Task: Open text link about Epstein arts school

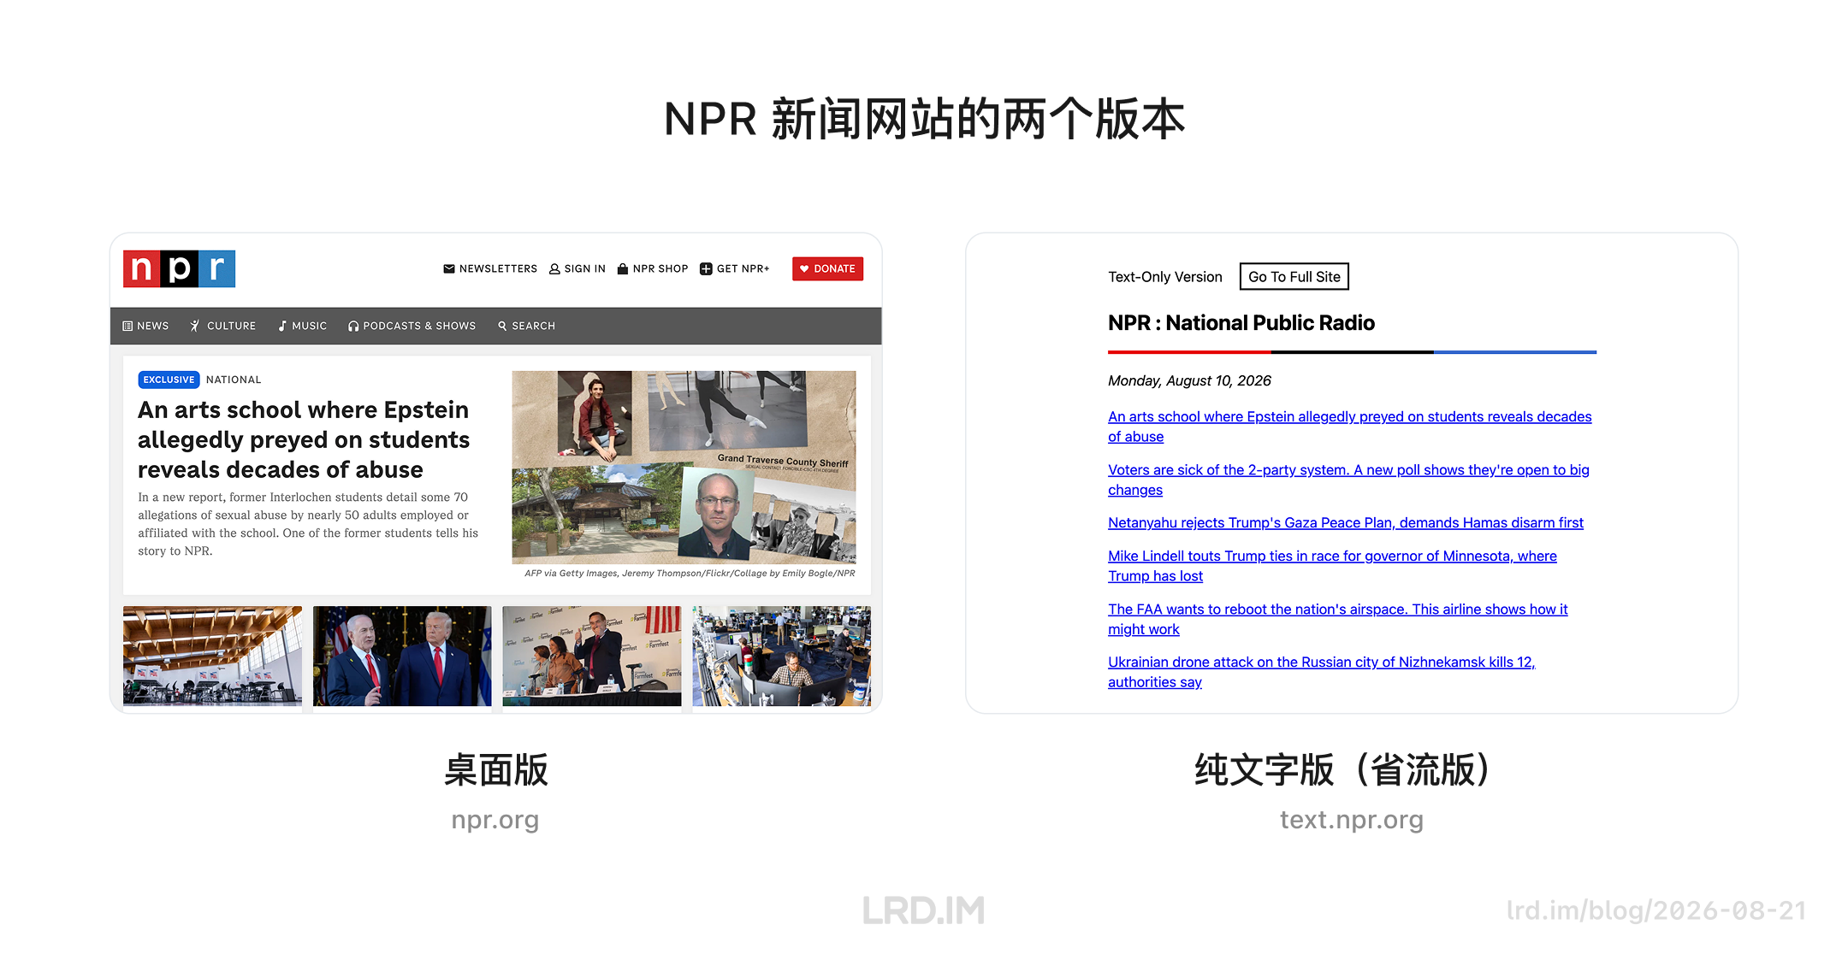Action: tap(1349, 426)
